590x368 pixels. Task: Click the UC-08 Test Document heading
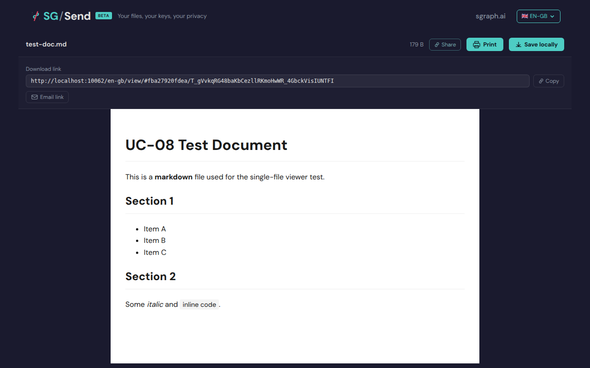click(206, 145)
